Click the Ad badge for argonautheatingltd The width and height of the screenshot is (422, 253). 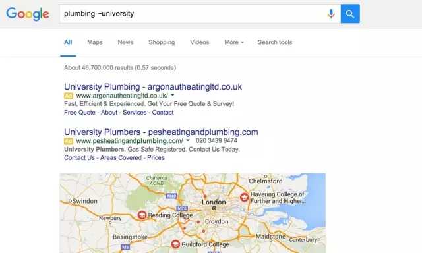69,96
